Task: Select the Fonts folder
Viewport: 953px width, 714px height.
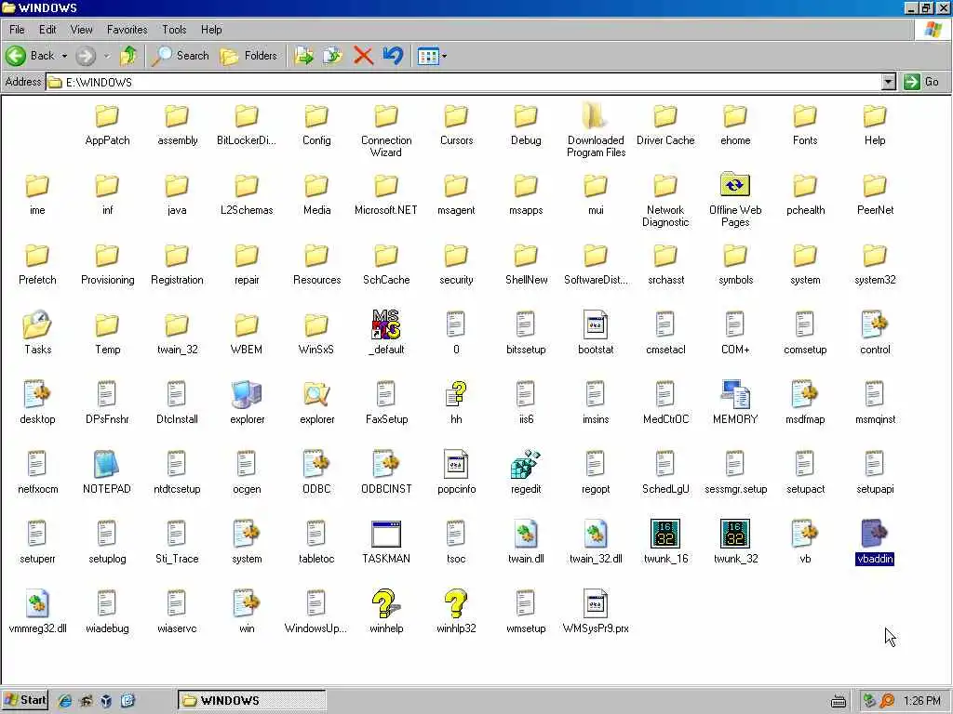Action: [x=805, y=116]
